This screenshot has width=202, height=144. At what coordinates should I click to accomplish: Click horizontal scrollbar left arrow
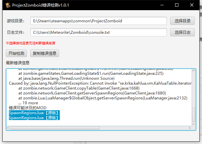(8, 128)
